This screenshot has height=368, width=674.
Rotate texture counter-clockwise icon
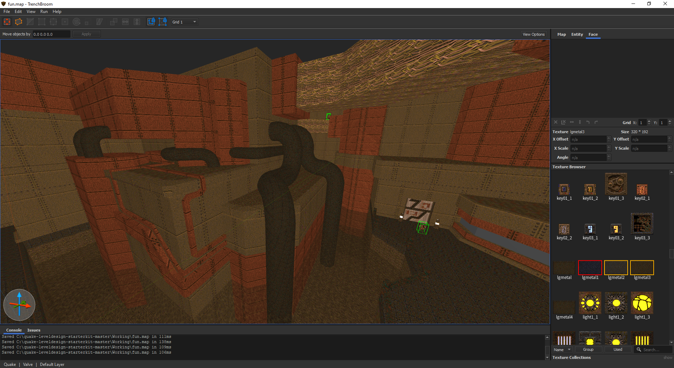pos(588,122)
